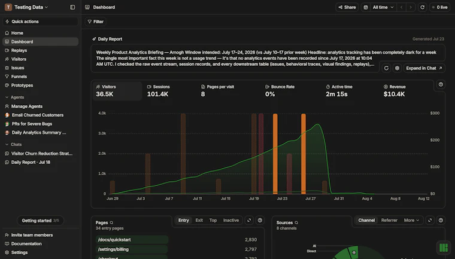Expand the Sources panel icon
The width and height of the screenshot is (455, 259).
430,221
